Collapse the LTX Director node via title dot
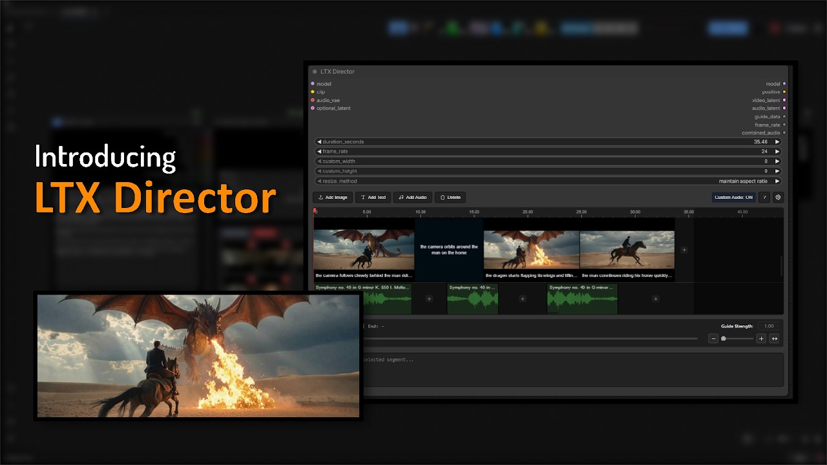827x465 pixels. (315, 72)
